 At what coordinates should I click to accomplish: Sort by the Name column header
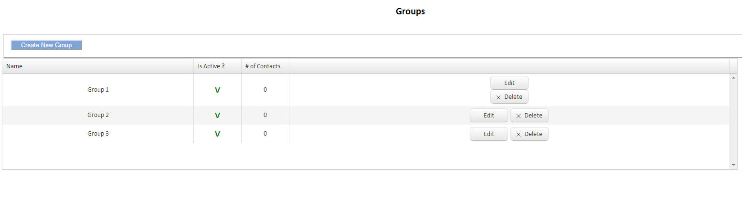click(14, 66)
